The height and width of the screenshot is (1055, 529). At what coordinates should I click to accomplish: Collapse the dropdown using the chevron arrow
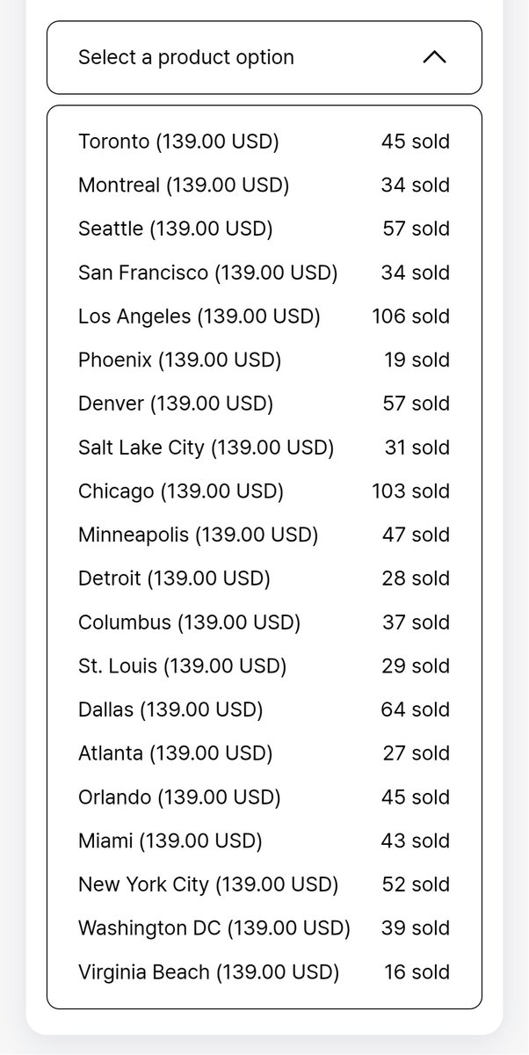coord(434,57)
